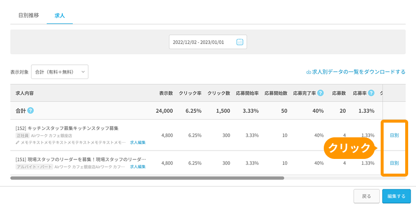Click 求人内容 column header
Viewport: 416px width, 206px height.
coord(25,93)
